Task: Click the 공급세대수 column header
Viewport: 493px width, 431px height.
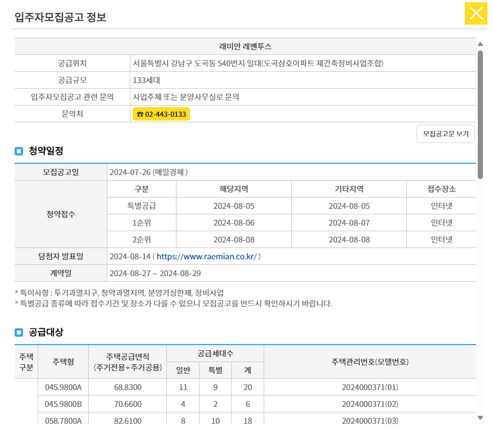Action: pos(215,354)
